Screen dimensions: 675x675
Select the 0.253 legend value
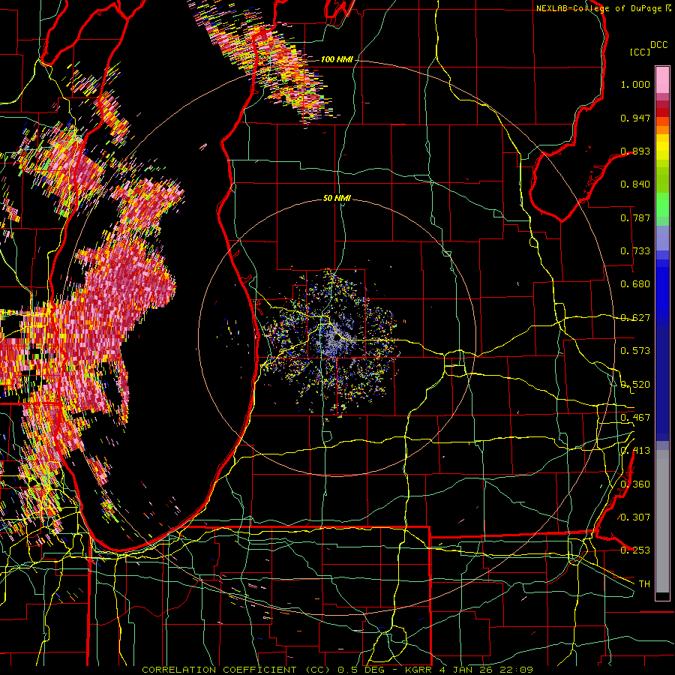coord(635,550)
